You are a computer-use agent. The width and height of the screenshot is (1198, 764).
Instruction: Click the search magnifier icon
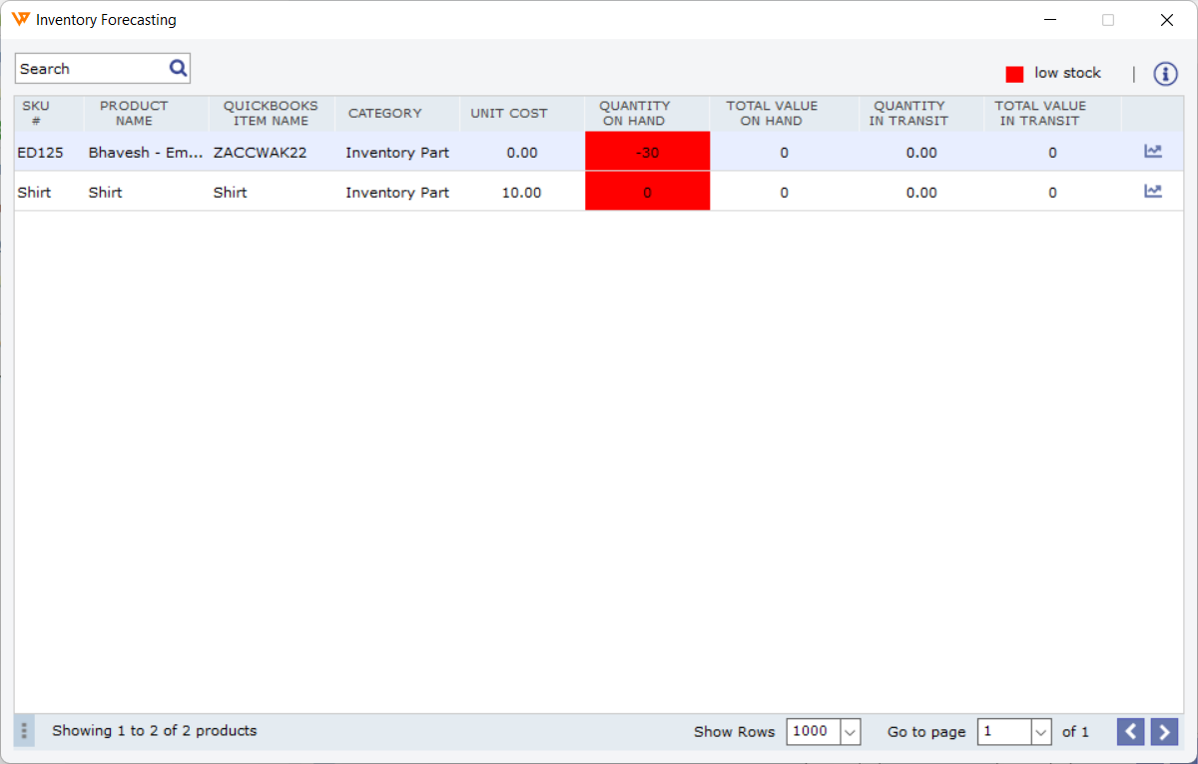(x=178, y=68)
